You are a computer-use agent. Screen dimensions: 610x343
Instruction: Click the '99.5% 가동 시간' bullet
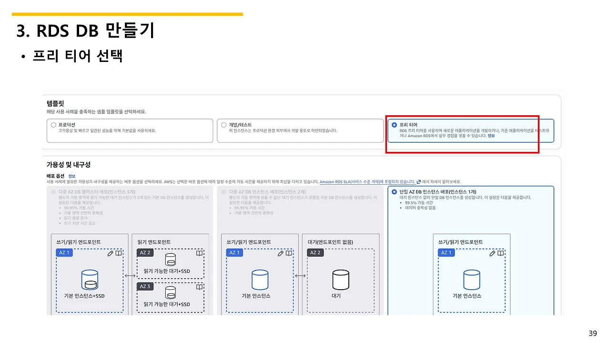click(418, 202)
